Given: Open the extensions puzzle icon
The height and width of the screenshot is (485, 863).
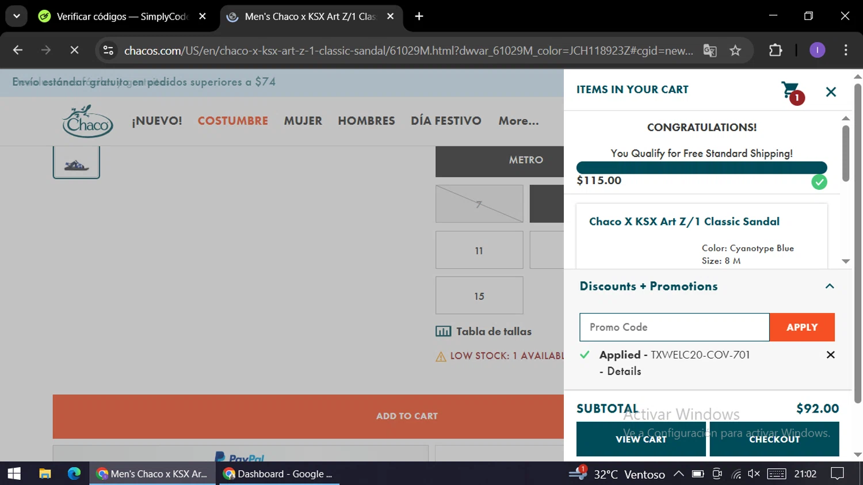Looking at the screenshot, I should 776,51.
